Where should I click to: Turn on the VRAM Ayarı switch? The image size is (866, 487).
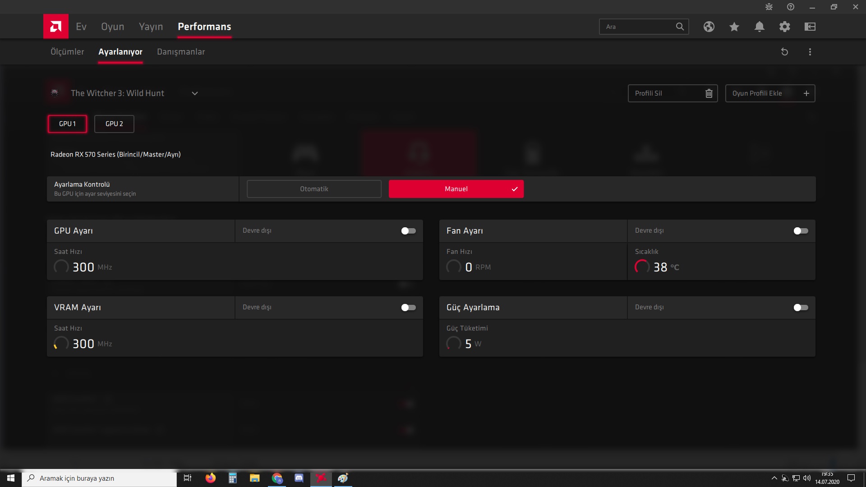pyautogui.click(x=408, y=308)
